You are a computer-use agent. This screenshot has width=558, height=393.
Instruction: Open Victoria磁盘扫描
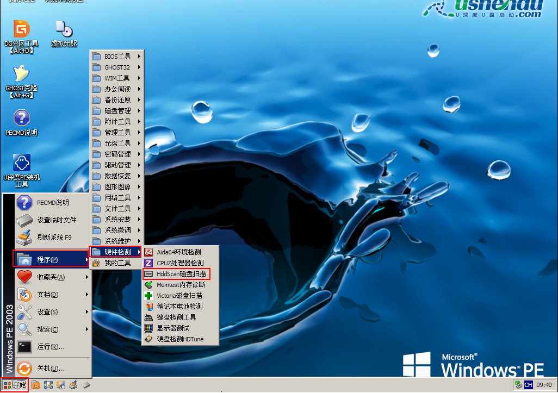click(180, 296)
